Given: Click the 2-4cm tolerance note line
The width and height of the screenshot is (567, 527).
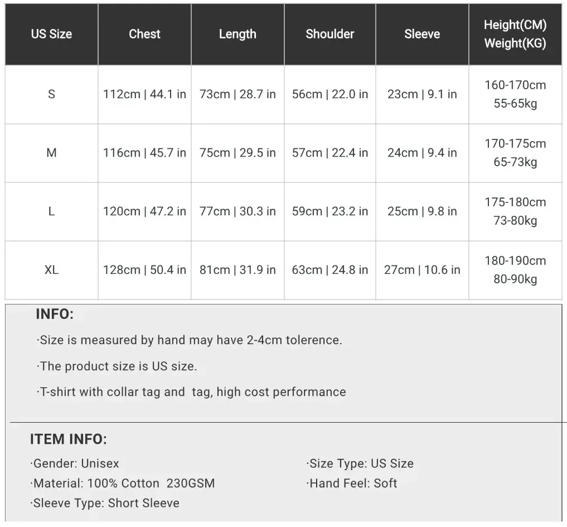Looking at the screenshot, I should (x=190, y=340).
